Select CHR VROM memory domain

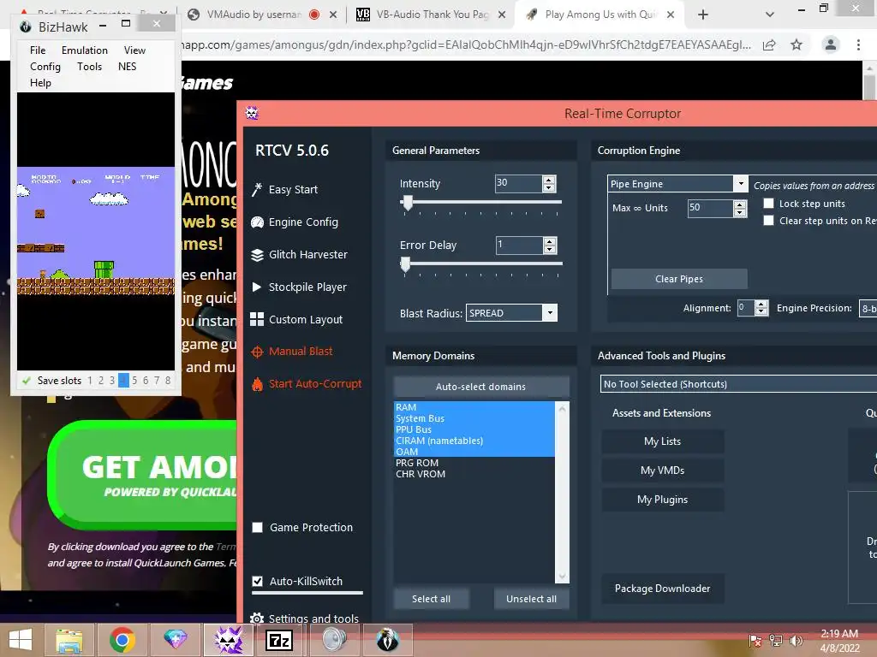pyautogui.click(x=474, y=474)
